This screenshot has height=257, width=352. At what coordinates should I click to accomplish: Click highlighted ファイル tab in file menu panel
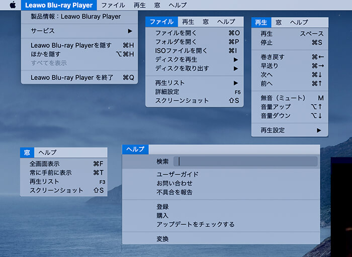point(161,22)
